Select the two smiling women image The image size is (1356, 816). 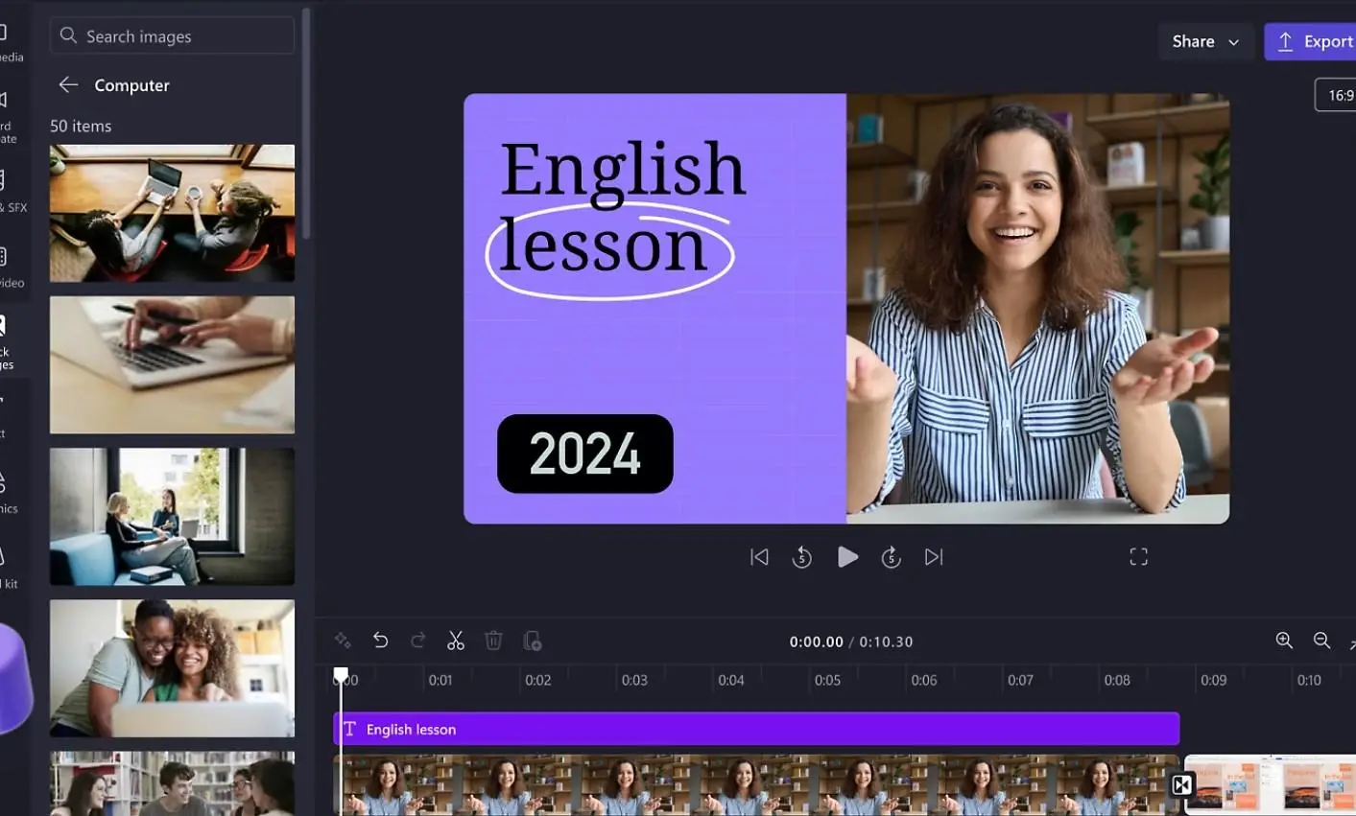coord(172,668)
